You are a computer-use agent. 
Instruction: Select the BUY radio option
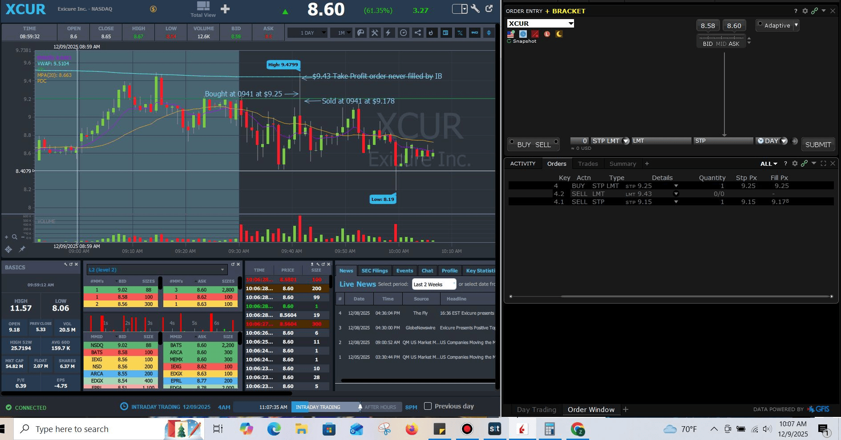(512, 142)
